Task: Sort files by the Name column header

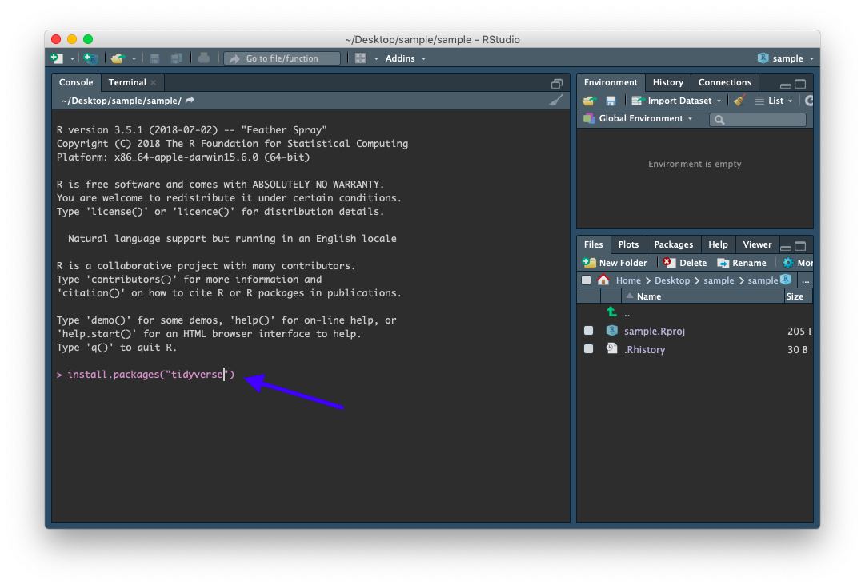Action: pyautogui.click(x=703, y=296)
